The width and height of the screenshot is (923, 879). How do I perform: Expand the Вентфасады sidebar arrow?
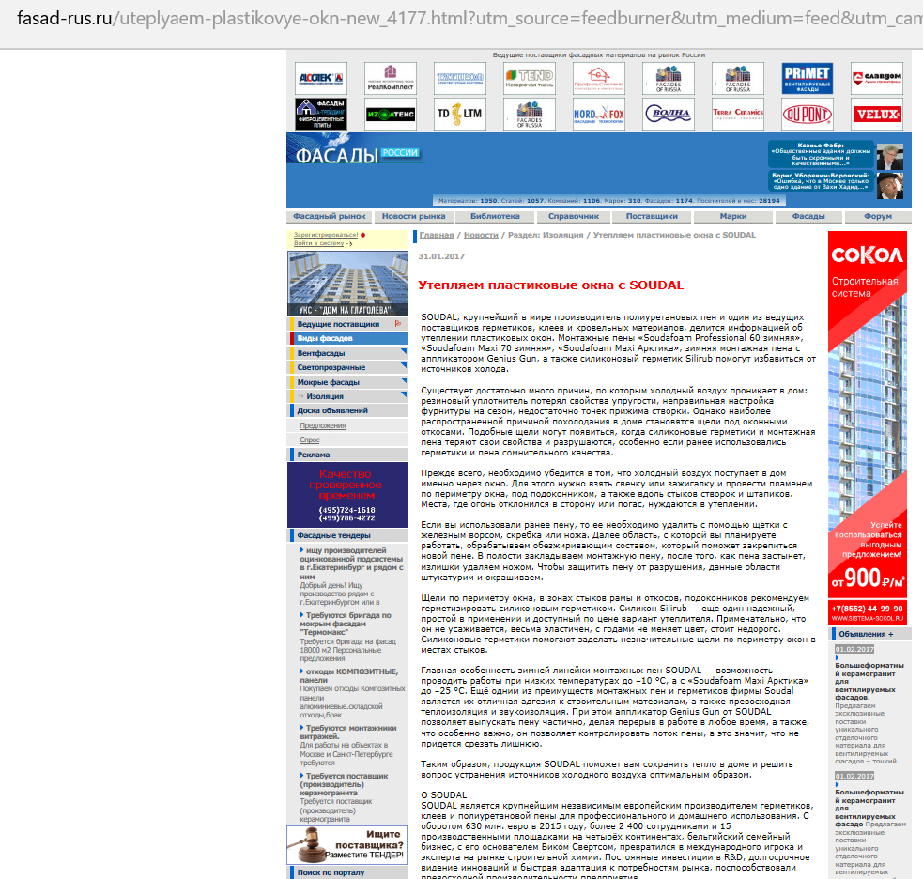tap(404, 351)
